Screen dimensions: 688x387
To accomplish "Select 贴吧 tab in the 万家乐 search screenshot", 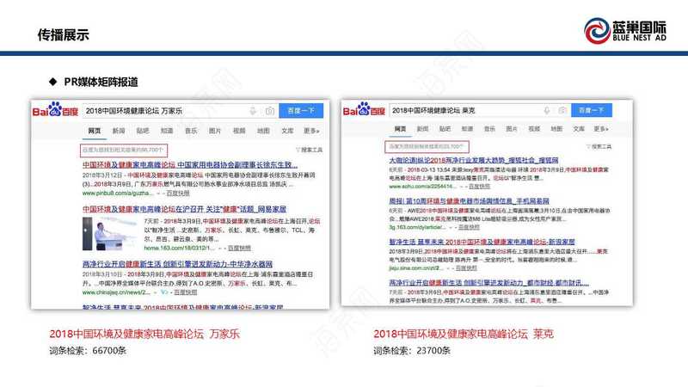I will tap(143, 131).
